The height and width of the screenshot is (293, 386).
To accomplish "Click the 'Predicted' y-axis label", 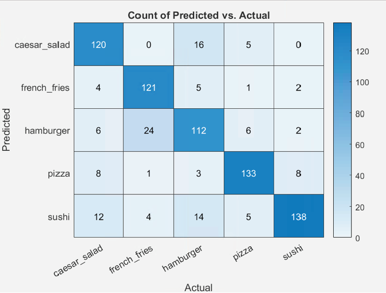I will 7,130.
